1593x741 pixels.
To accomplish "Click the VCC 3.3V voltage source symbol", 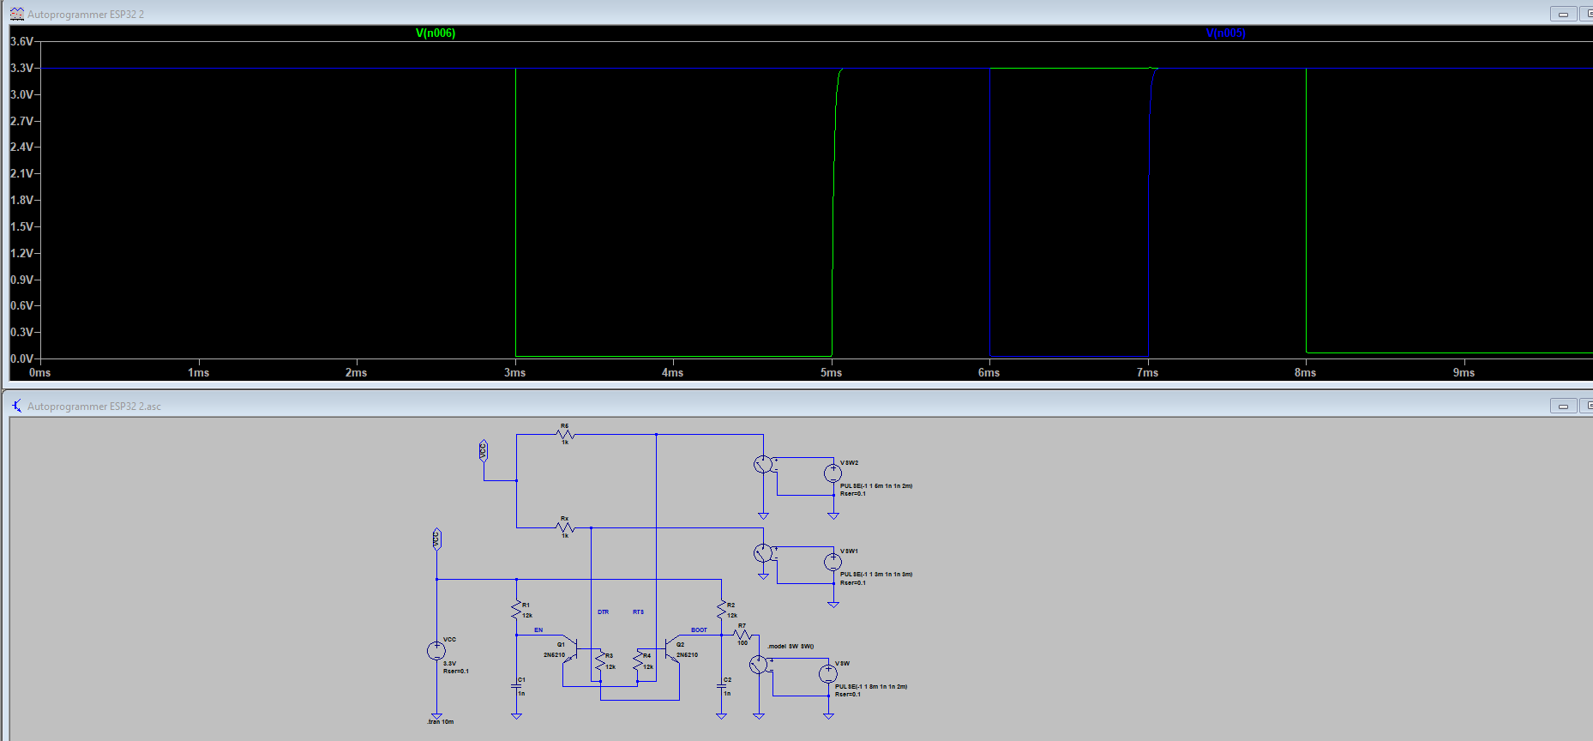I will point(436,651).
